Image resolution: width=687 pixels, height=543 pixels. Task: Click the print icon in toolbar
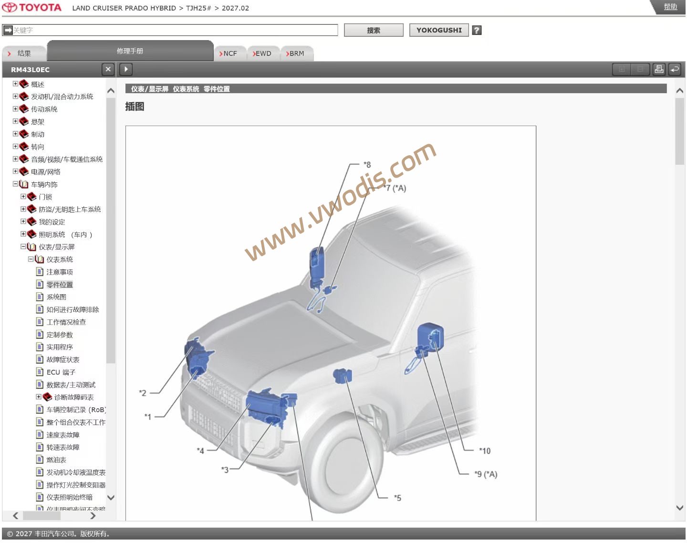coord(659,69)
